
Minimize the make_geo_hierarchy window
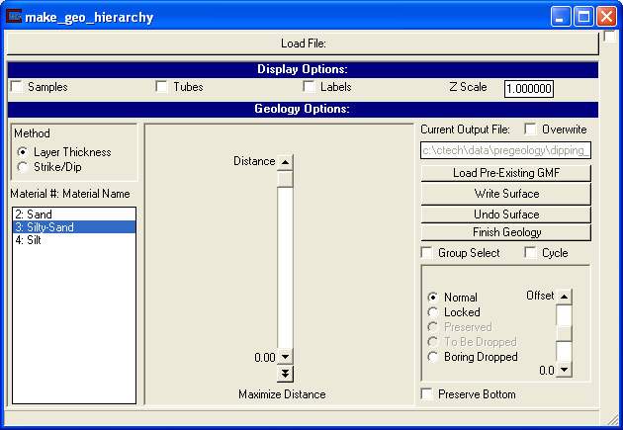561,17
